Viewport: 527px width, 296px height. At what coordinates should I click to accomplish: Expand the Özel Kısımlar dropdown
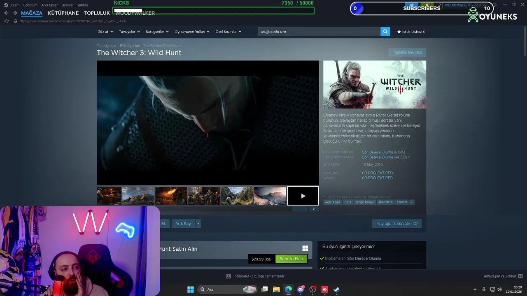[x=229, y=32]
